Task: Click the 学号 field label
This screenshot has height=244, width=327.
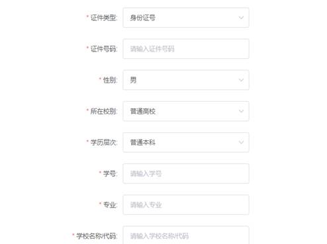Action: pyautogui.click(x=110, y=174)
